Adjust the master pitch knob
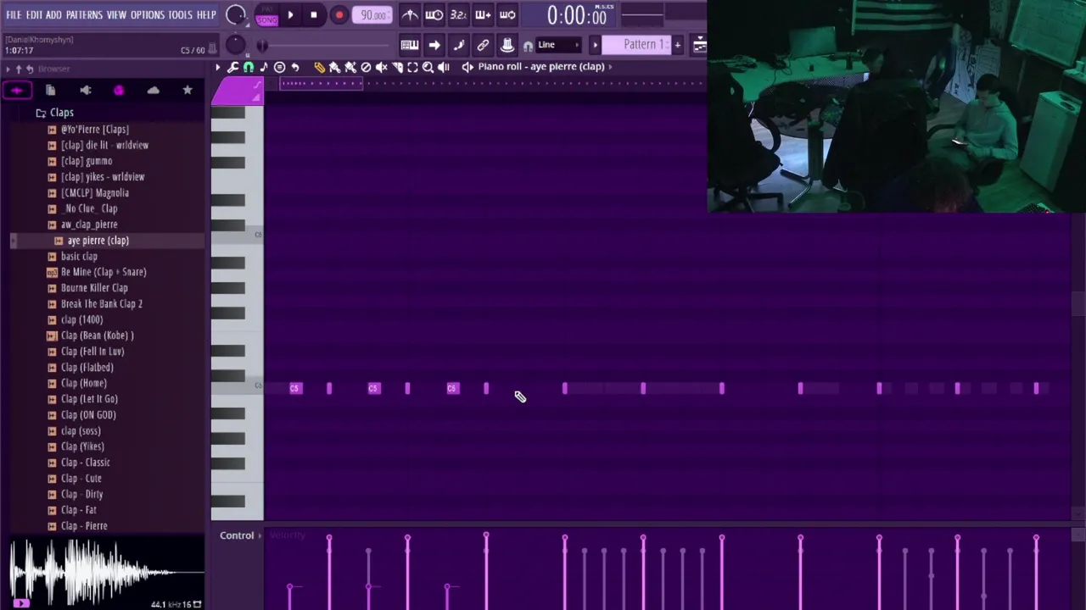 tap(236, 45)
